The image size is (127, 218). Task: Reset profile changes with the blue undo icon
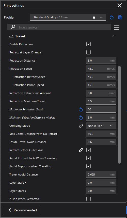click(112, 17)
